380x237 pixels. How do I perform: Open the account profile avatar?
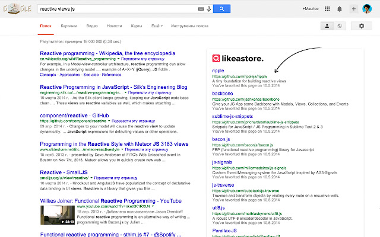coord(367,9)
